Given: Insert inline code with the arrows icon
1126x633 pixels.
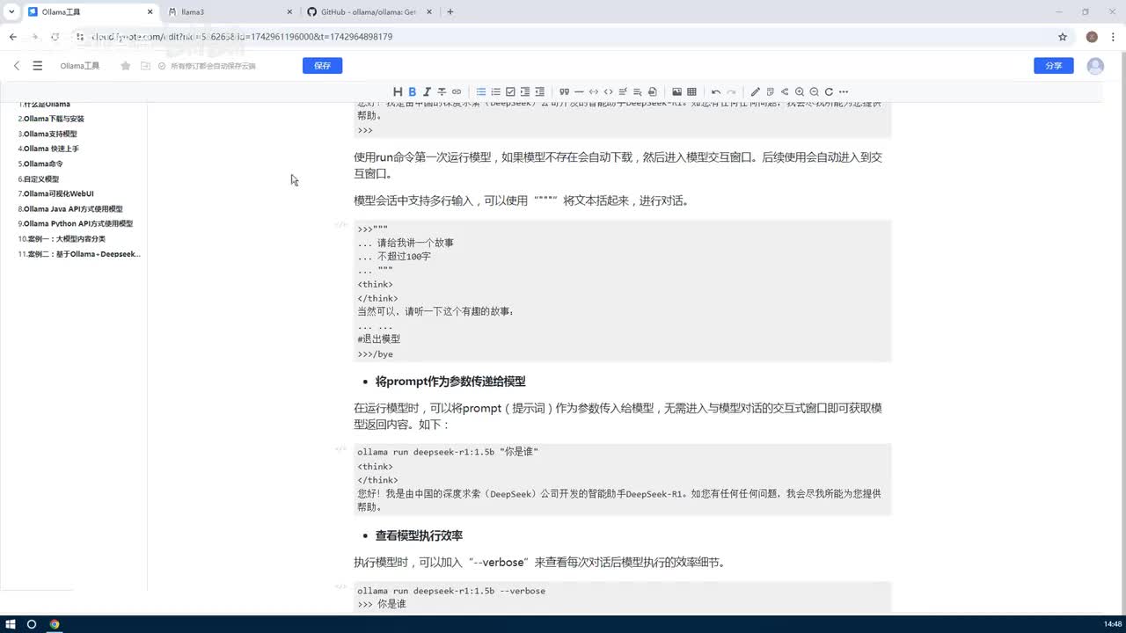Looking at the screenshot, I should coord(594,91).
